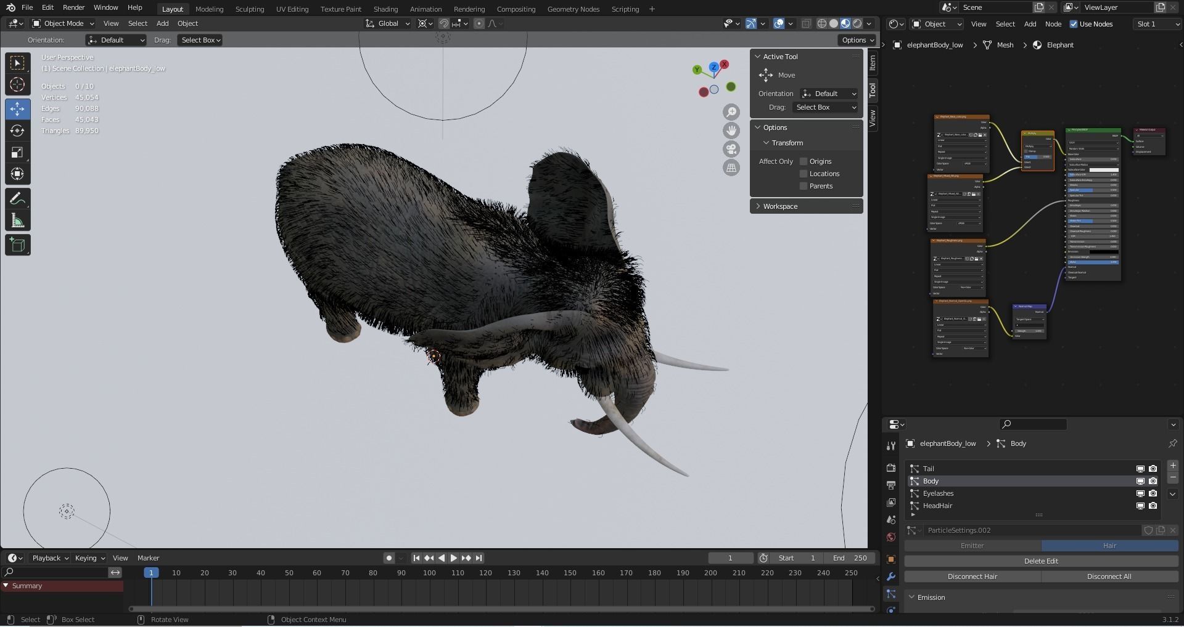Open the Output properties tab
The width and height of the screenshot is (1184, 627).
coord(890,485)
